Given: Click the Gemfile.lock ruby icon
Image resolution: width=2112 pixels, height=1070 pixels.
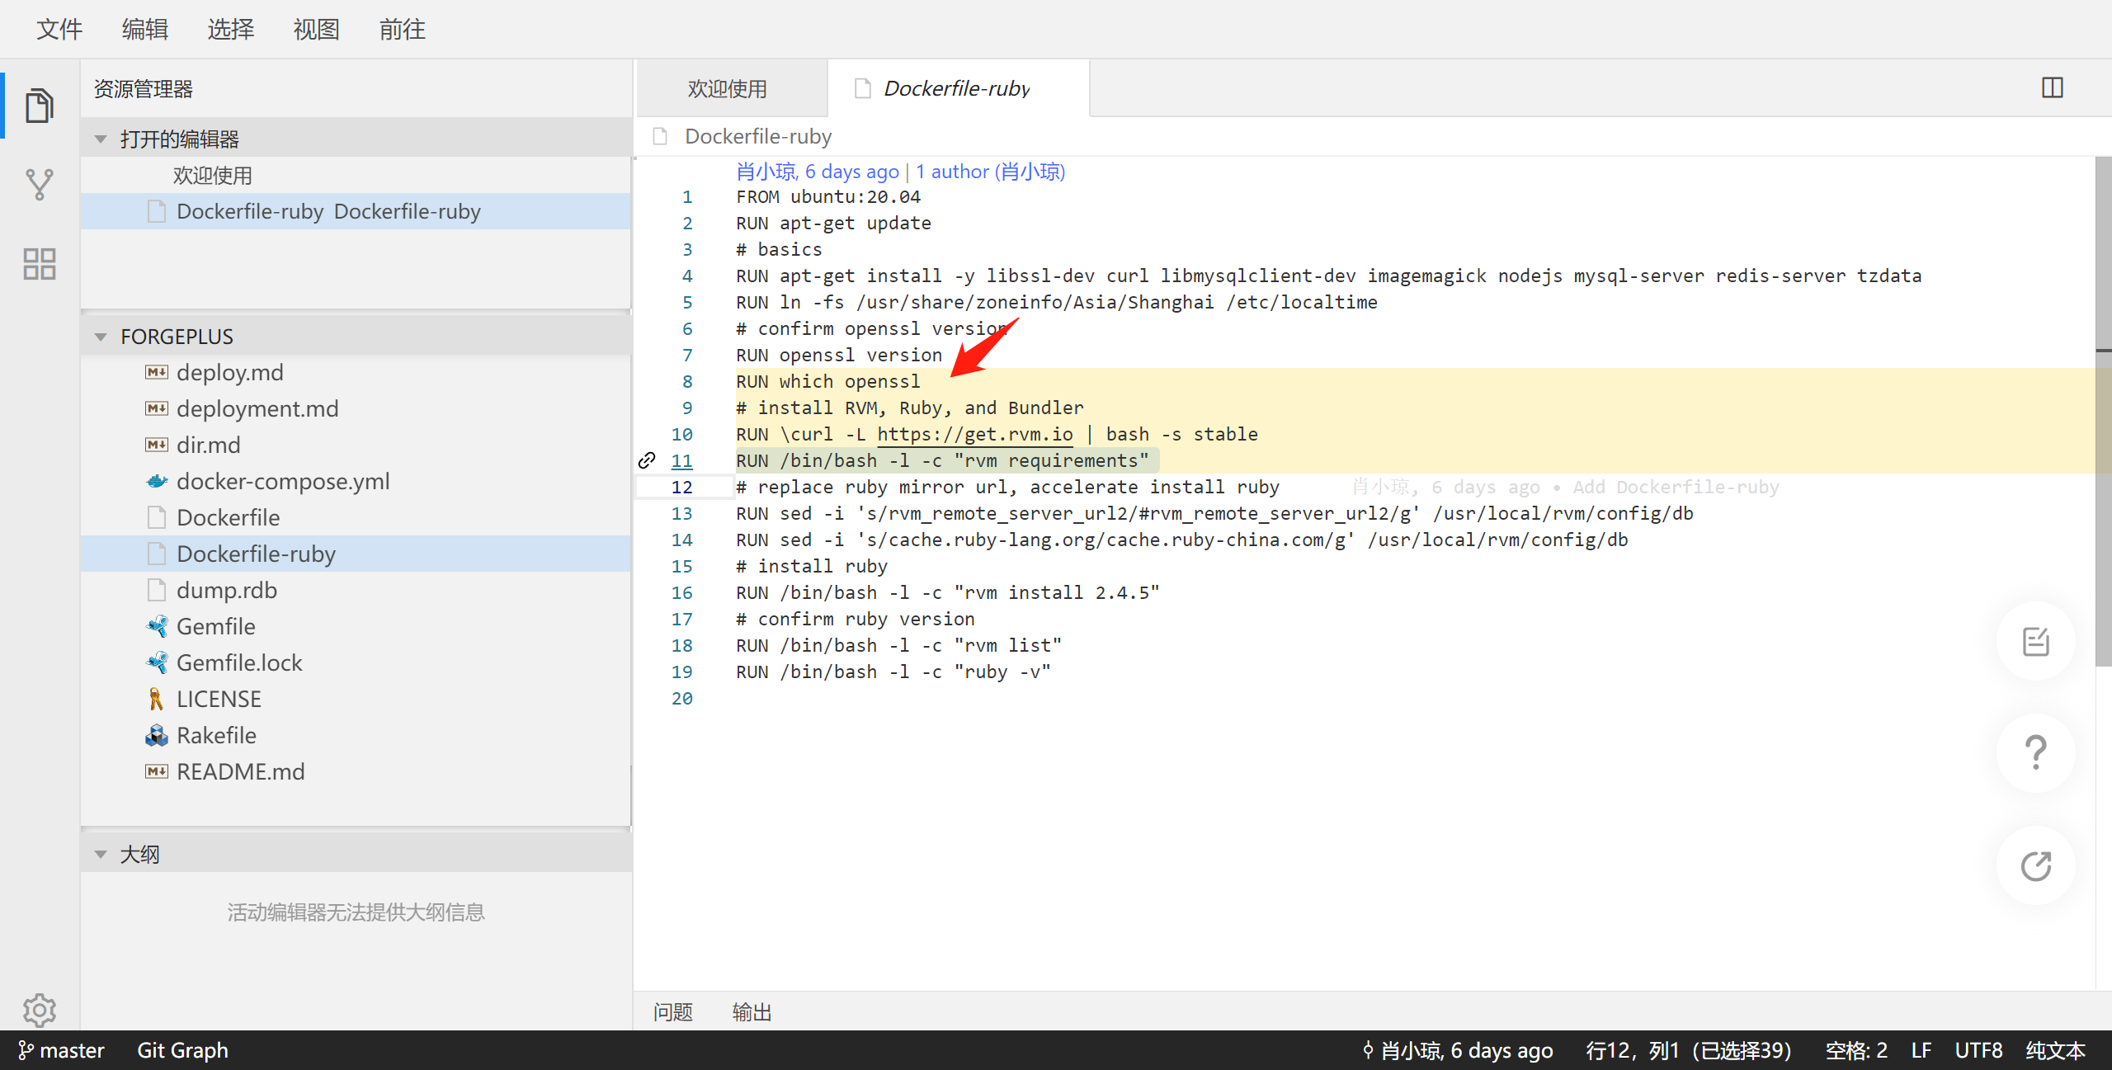Looking at the screenshot, I should pyautogui.click(x=157, y=662).
